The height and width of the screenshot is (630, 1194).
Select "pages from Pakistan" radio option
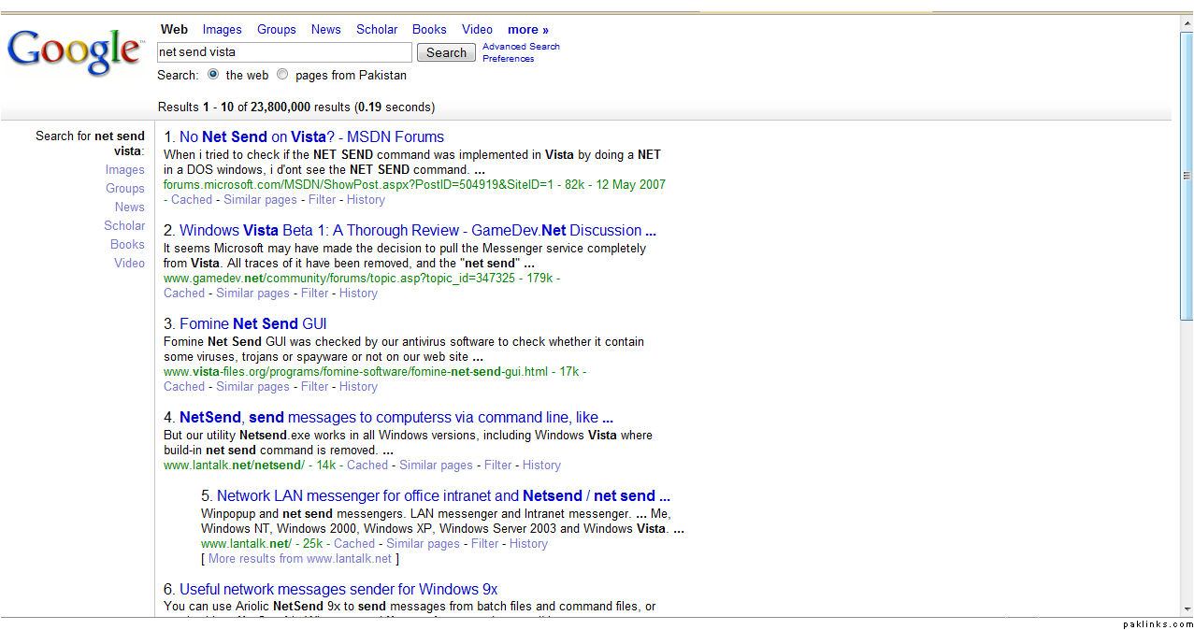[282, 75]
